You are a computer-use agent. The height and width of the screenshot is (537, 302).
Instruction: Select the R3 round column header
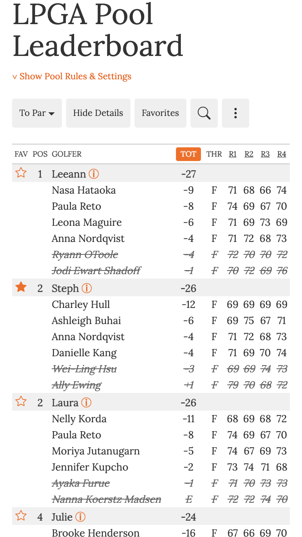pyautogui.click(x=265, y=154)
